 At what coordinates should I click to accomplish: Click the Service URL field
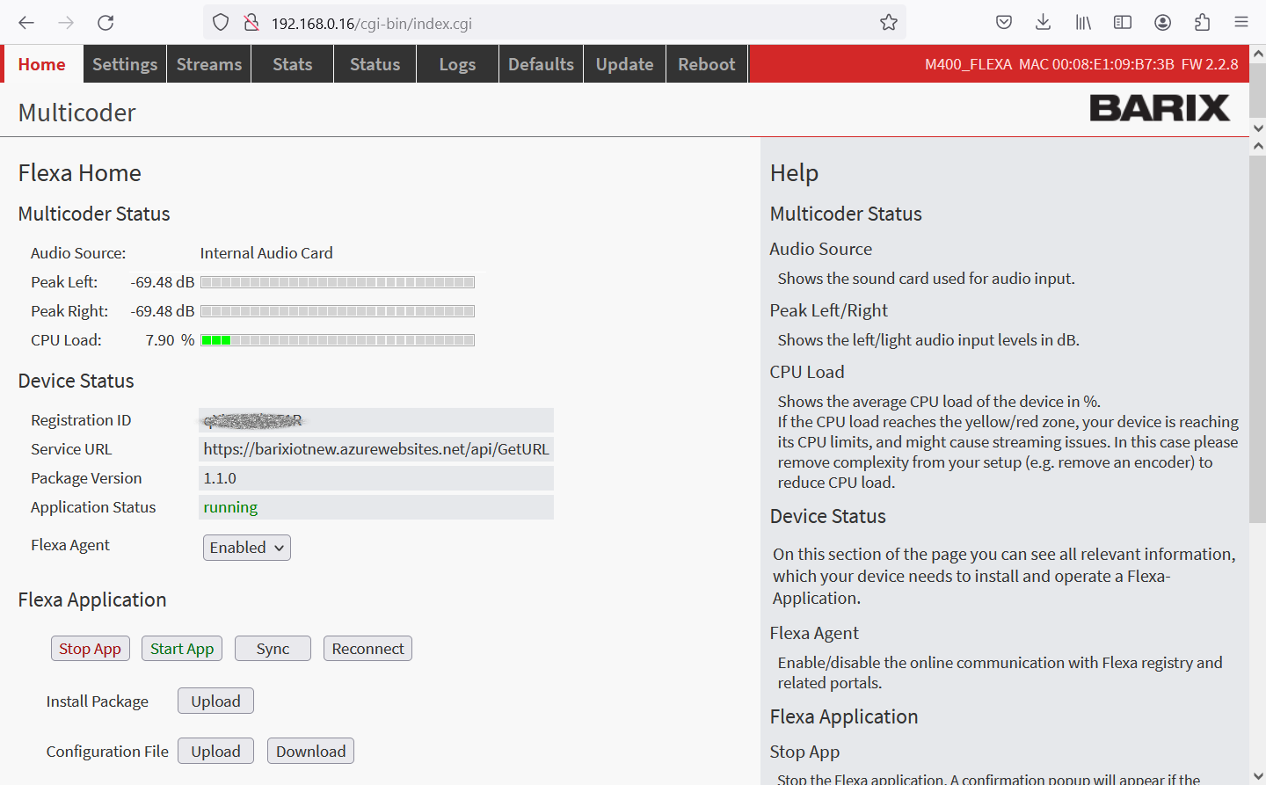tap(376, 449)
